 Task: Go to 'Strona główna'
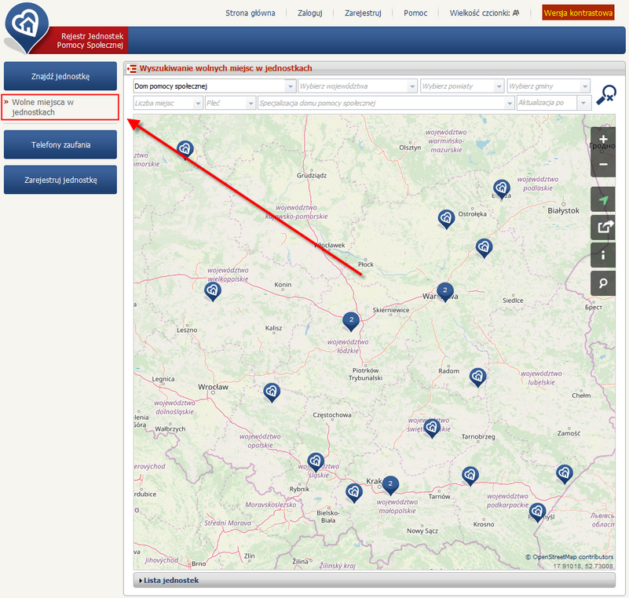click(x=251, y=13)
